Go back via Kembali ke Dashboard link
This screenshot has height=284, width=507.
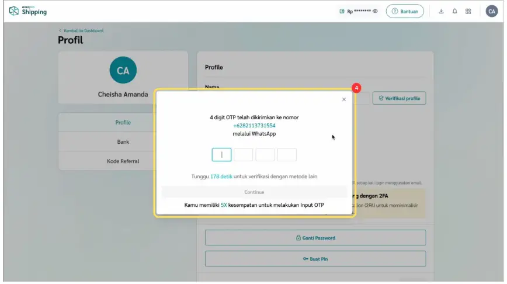[82, 30]
